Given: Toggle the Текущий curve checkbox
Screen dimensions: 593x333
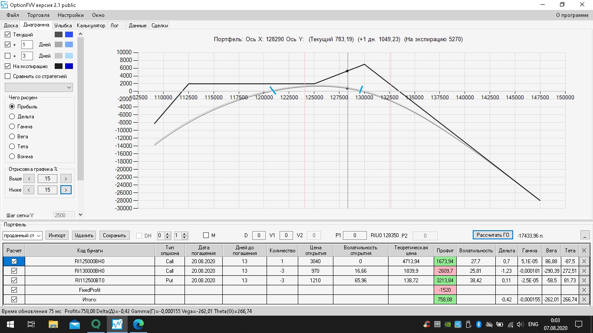Looking at the screenshot, I should coord(7,34).
